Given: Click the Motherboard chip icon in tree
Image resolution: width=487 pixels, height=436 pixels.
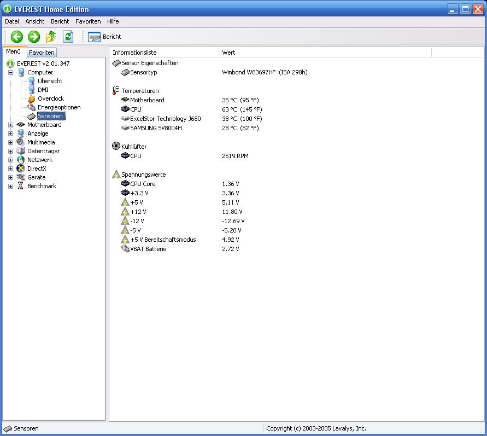Looking at the screenshot, I should 21,125.
